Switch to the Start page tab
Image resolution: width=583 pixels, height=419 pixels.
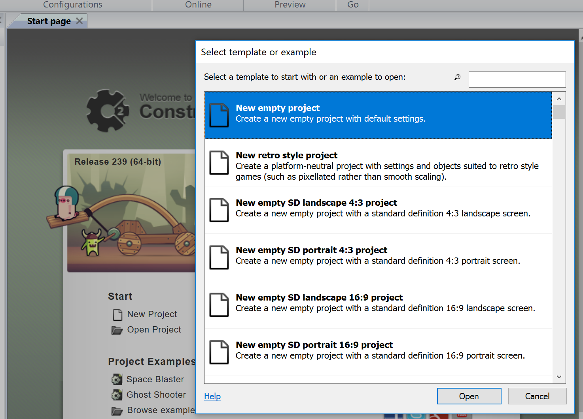coord(48,21)
